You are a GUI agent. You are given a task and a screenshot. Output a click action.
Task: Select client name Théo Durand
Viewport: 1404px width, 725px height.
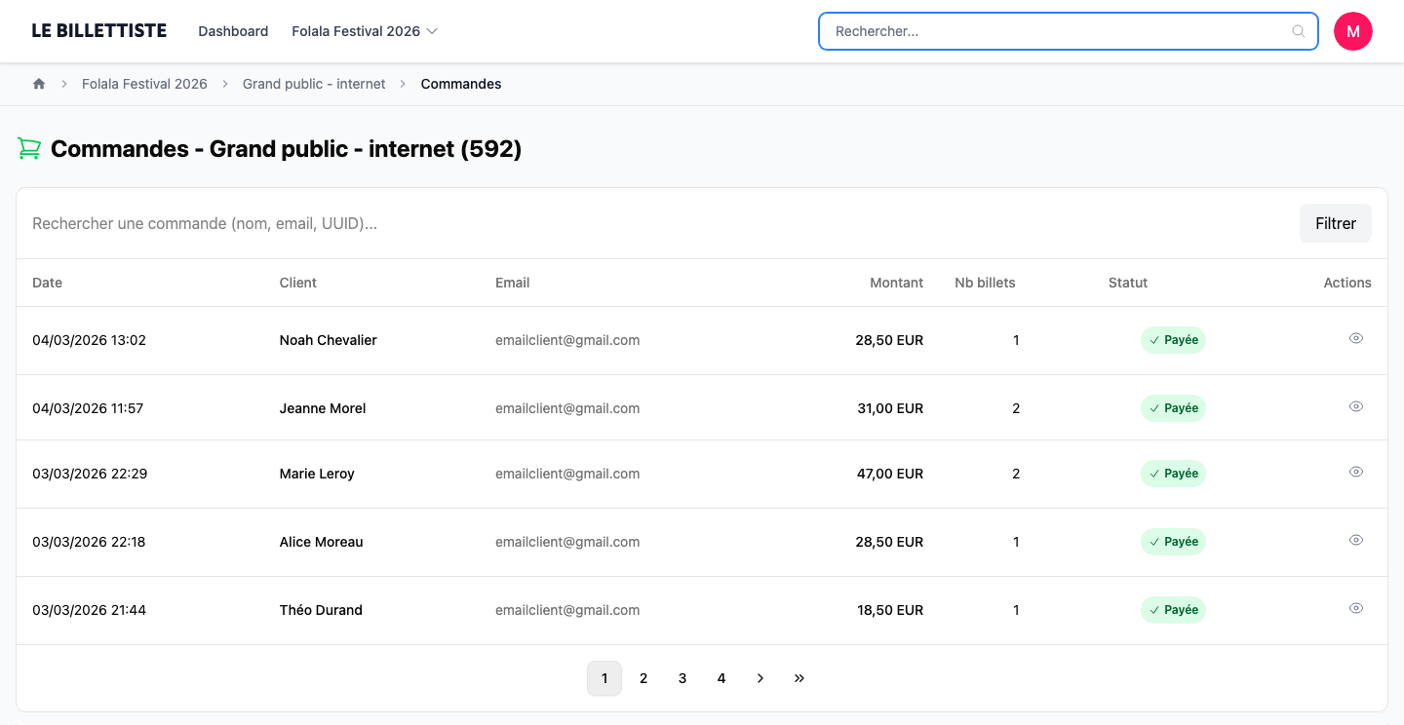pos(321,610)
